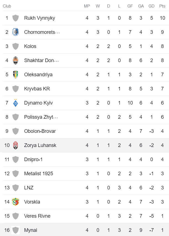The image size is (169, 236).
Task: Click the shield badge next to Mynai
Action: tap(16, 230)
